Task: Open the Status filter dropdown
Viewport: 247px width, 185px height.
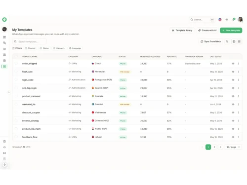Action: tap(44, 48)
